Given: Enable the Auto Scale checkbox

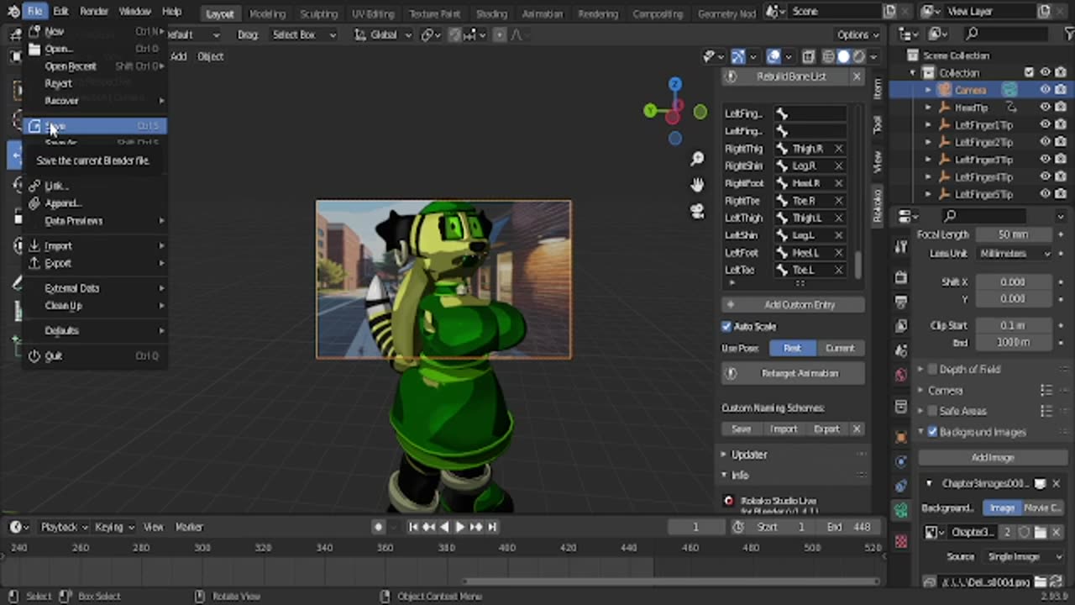Looking at the screenshot, I should pos(727,326).
